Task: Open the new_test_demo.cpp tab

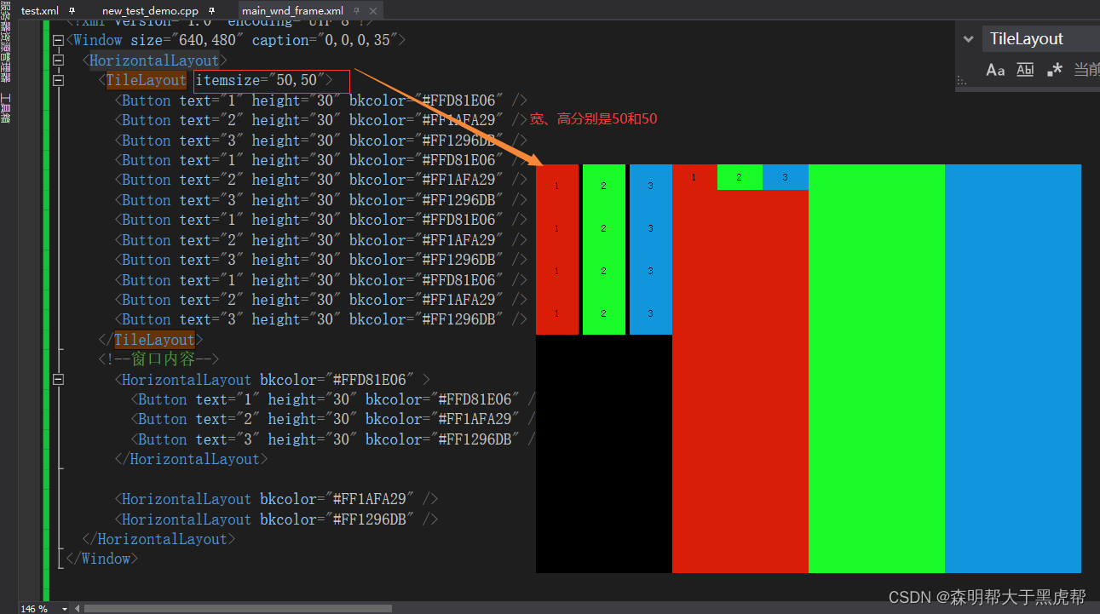Action: [150, 10]
